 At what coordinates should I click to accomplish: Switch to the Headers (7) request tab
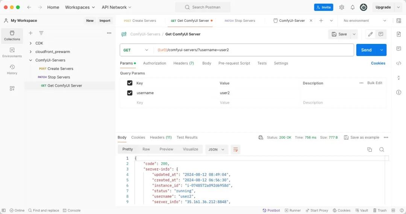(x=183, y=63)
